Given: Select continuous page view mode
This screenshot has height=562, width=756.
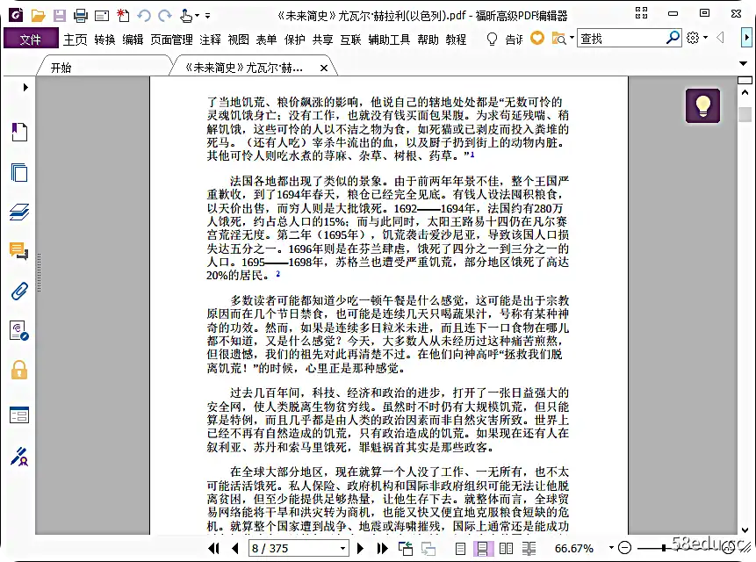Looking at the screenshot, I should click(483, 548).
